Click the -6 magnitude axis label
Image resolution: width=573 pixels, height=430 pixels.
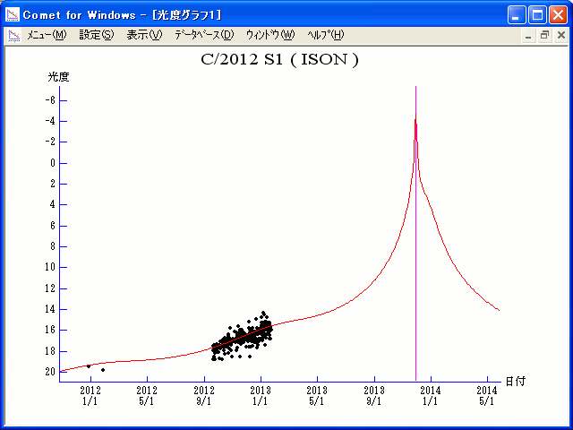(x=50, y=100)
